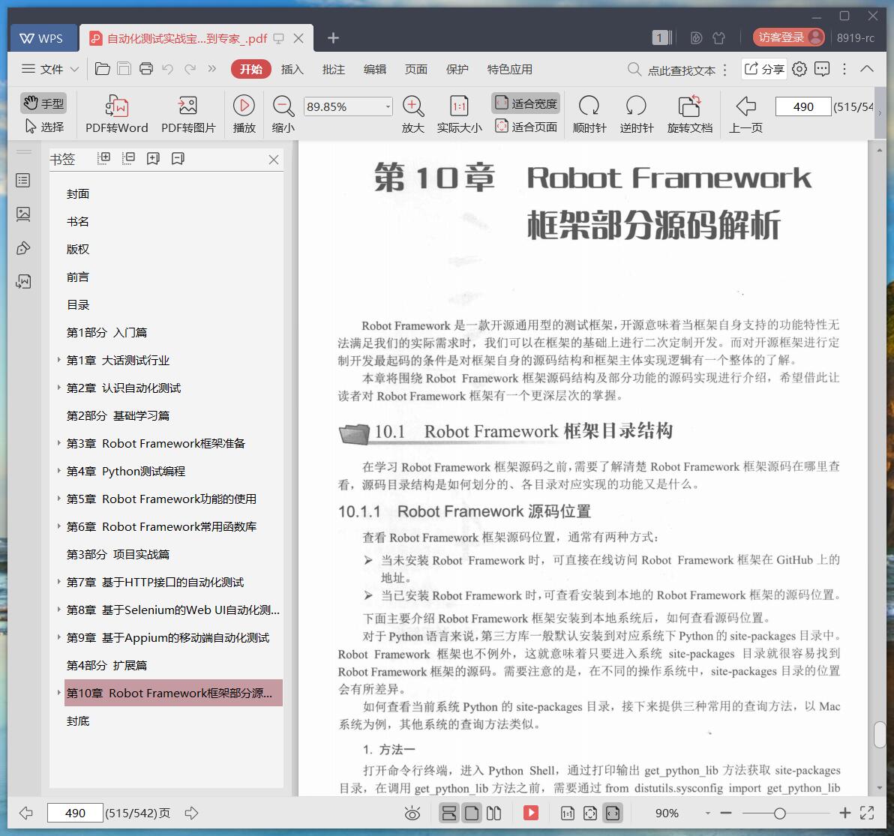Open the 保护 ribbon tab

(457, 69)
